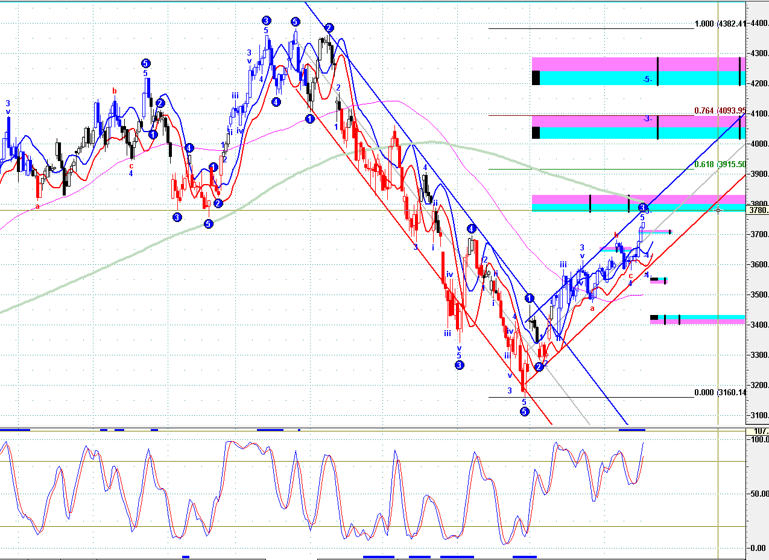Click the '1.000 (4382.41' Fibonacci label
Screen dimensions: 769x560
tap(721, 24)
